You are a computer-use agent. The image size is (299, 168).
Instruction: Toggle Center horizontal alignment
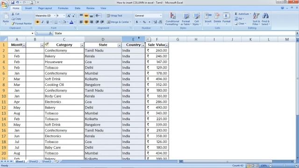(86, 22)
